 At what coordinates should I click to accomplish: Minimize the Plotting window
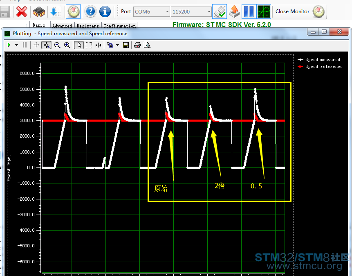tap(313, 32)
